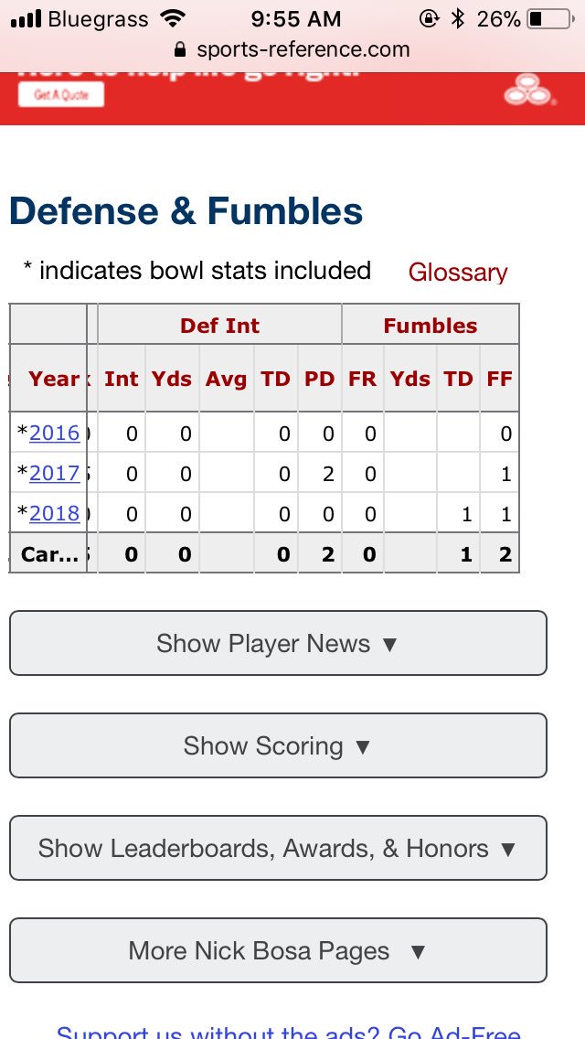Tap the rotation lock status icon

pyautogui.click(x=429, y=19)
